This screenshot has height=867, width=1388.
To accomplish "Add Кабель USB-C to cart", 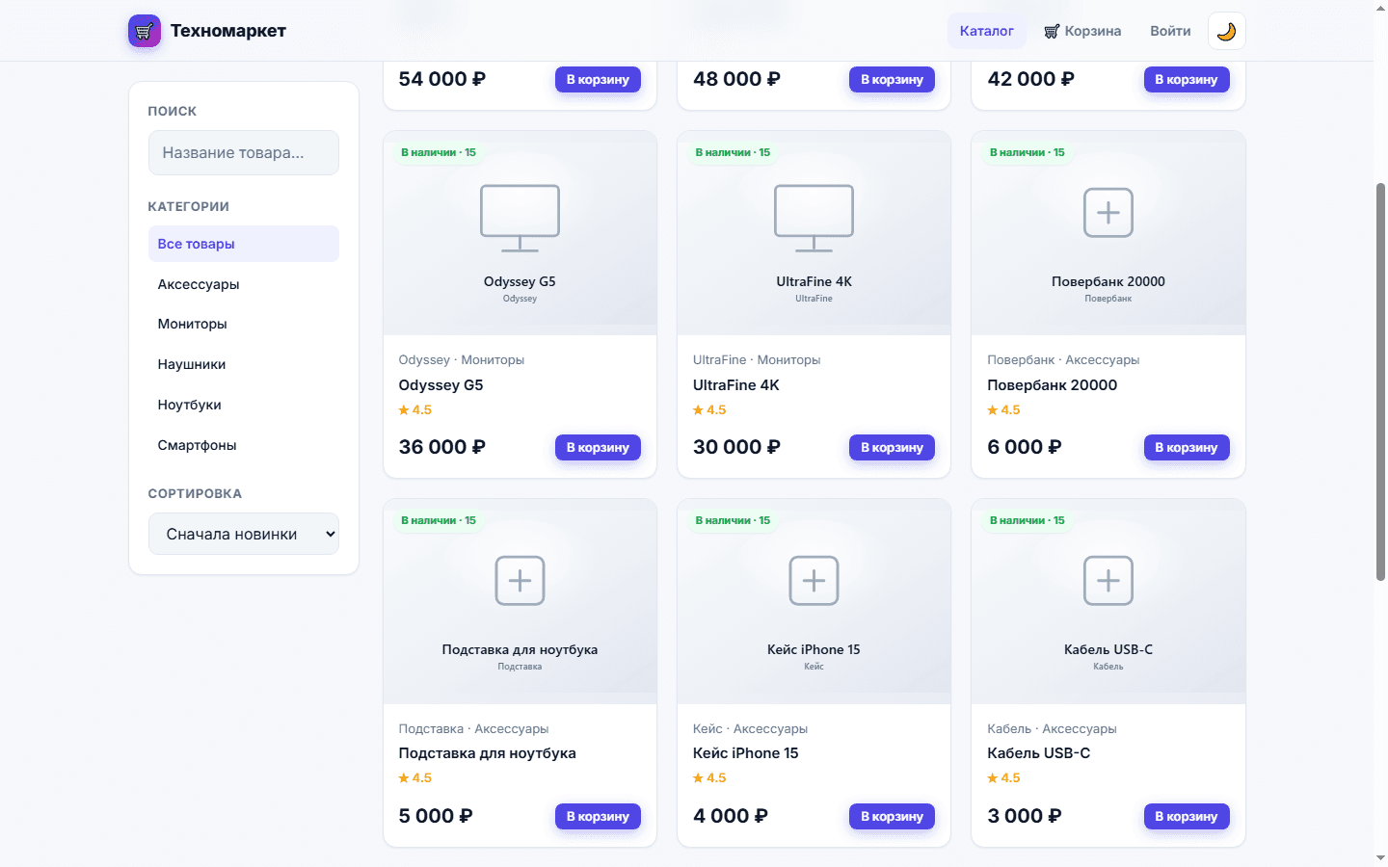I will click(1187, 816).
